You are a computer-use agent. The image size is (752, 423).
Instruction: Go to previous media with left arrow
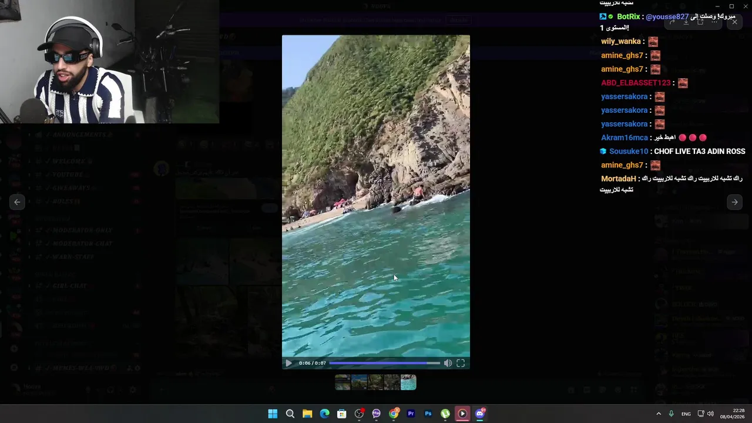17,202
